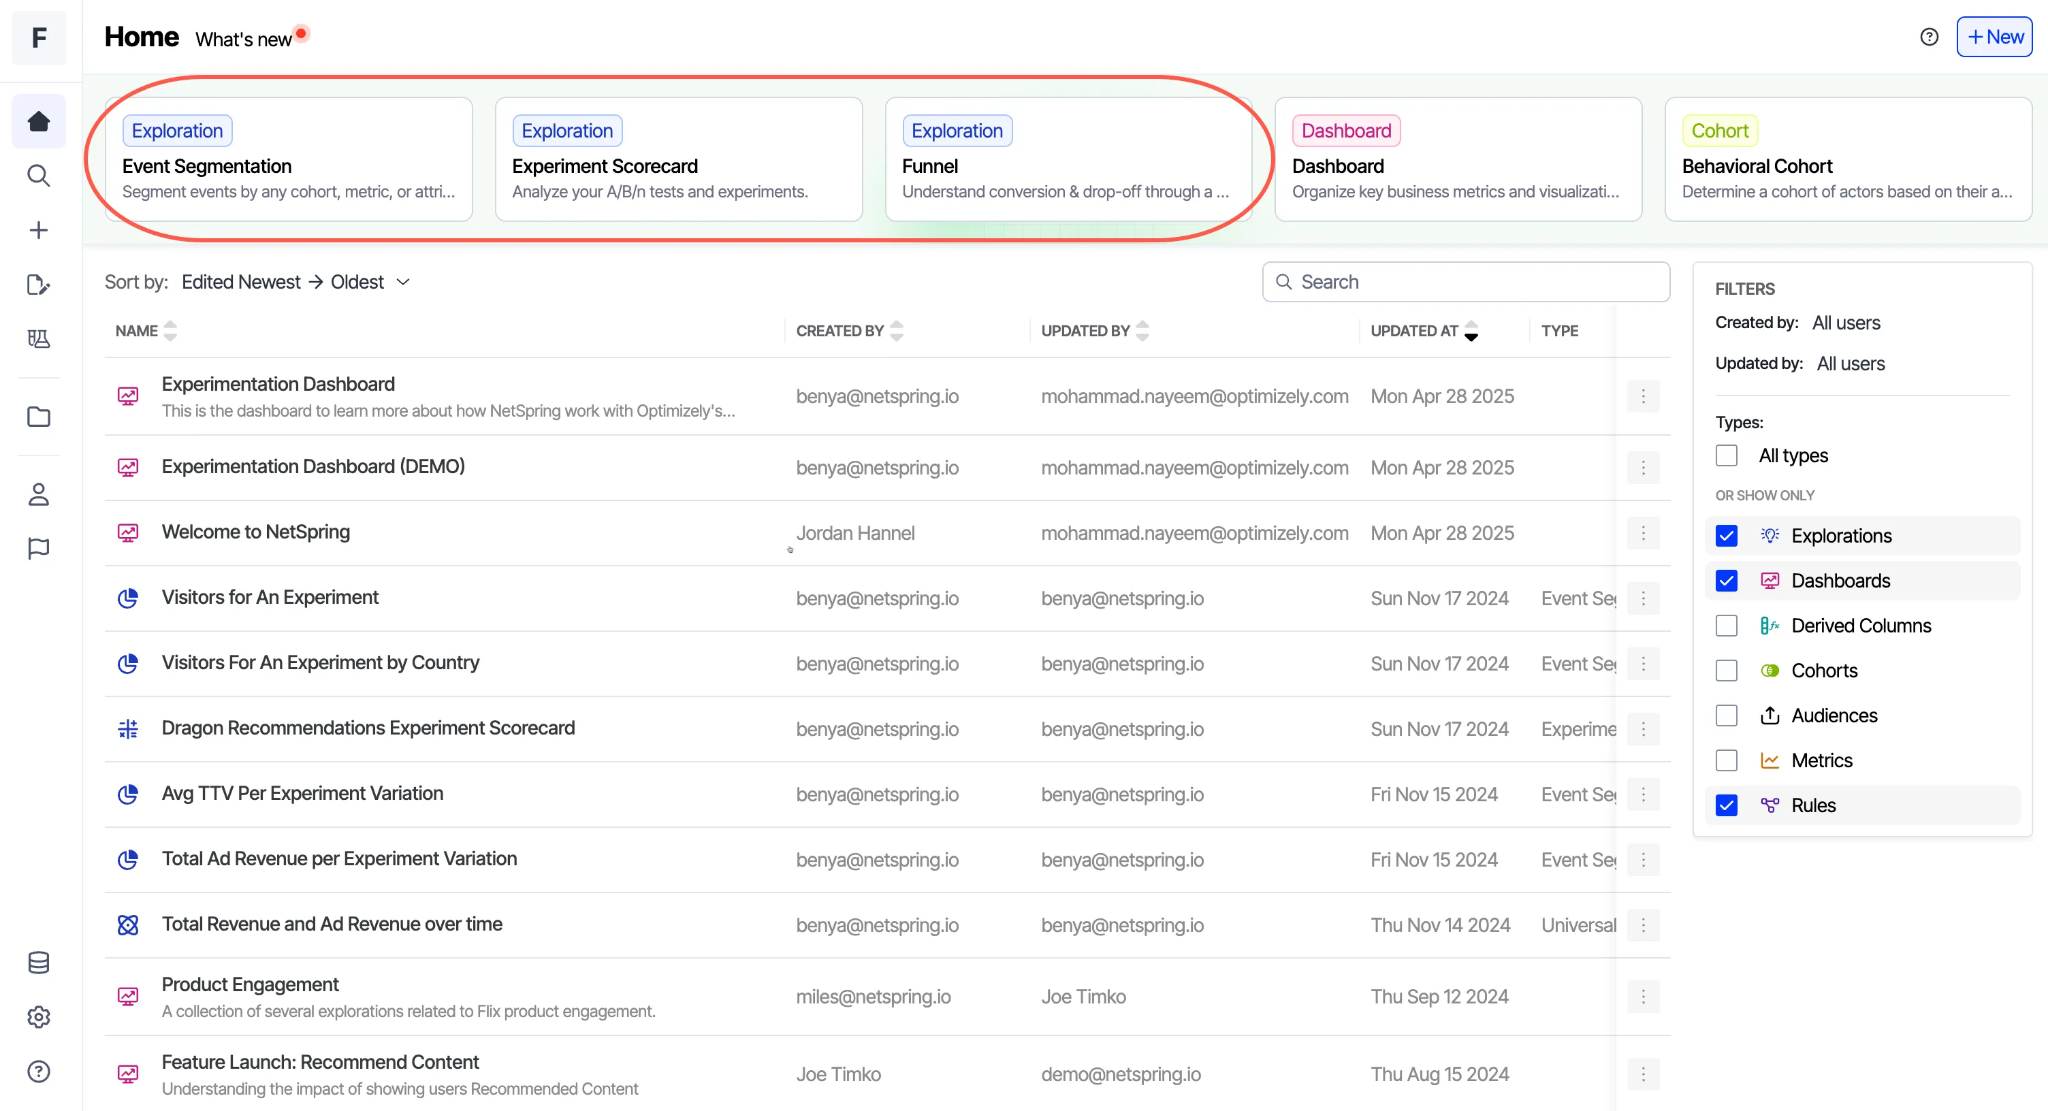Viewport: 2048px width, 1111px height.
Task: Click universal icon beside Total Revenue and Ad Revenue
Action: tap(128, 924)
